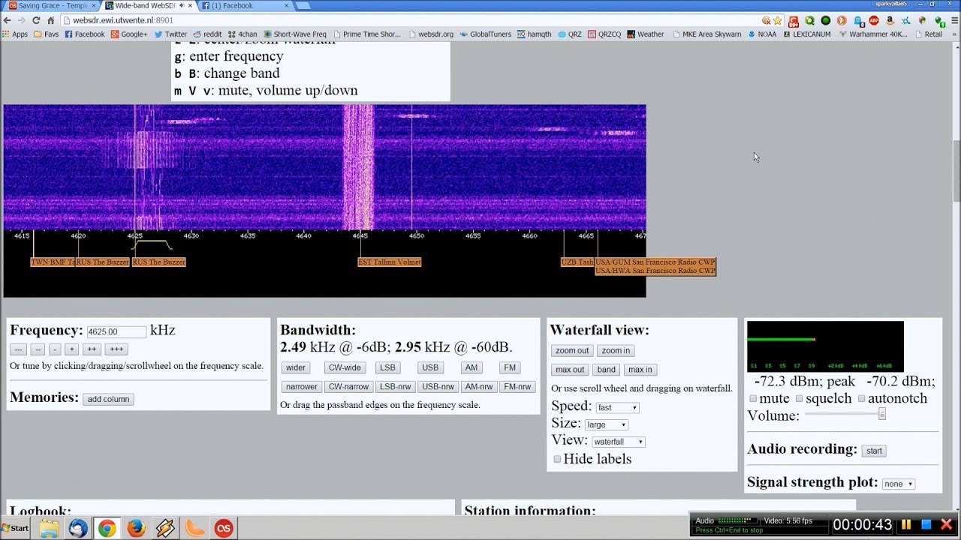
Task: Click the frequency input field
Action: coord(116,331)
